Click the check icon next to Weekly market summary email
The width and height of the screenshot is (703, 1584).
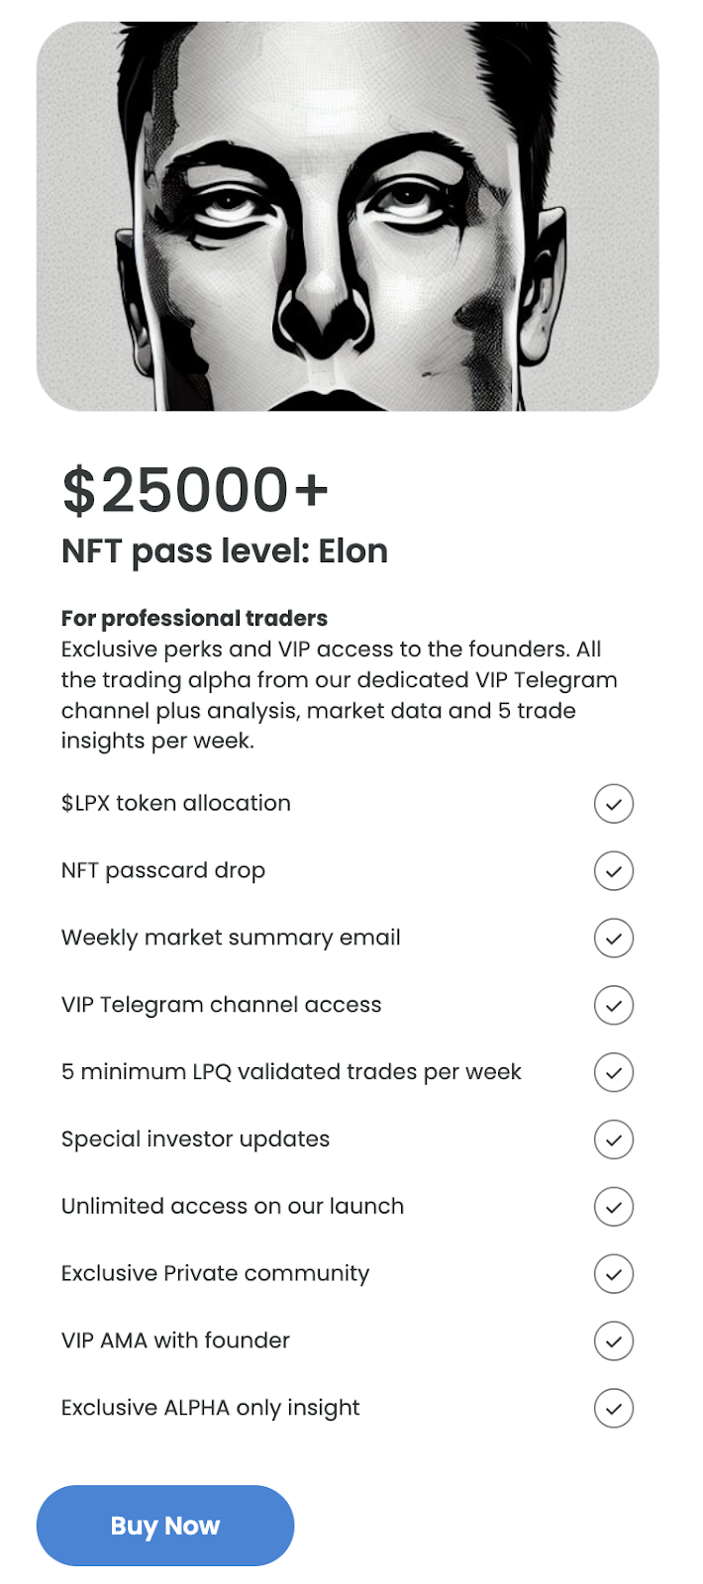click(x=614, y=938)
